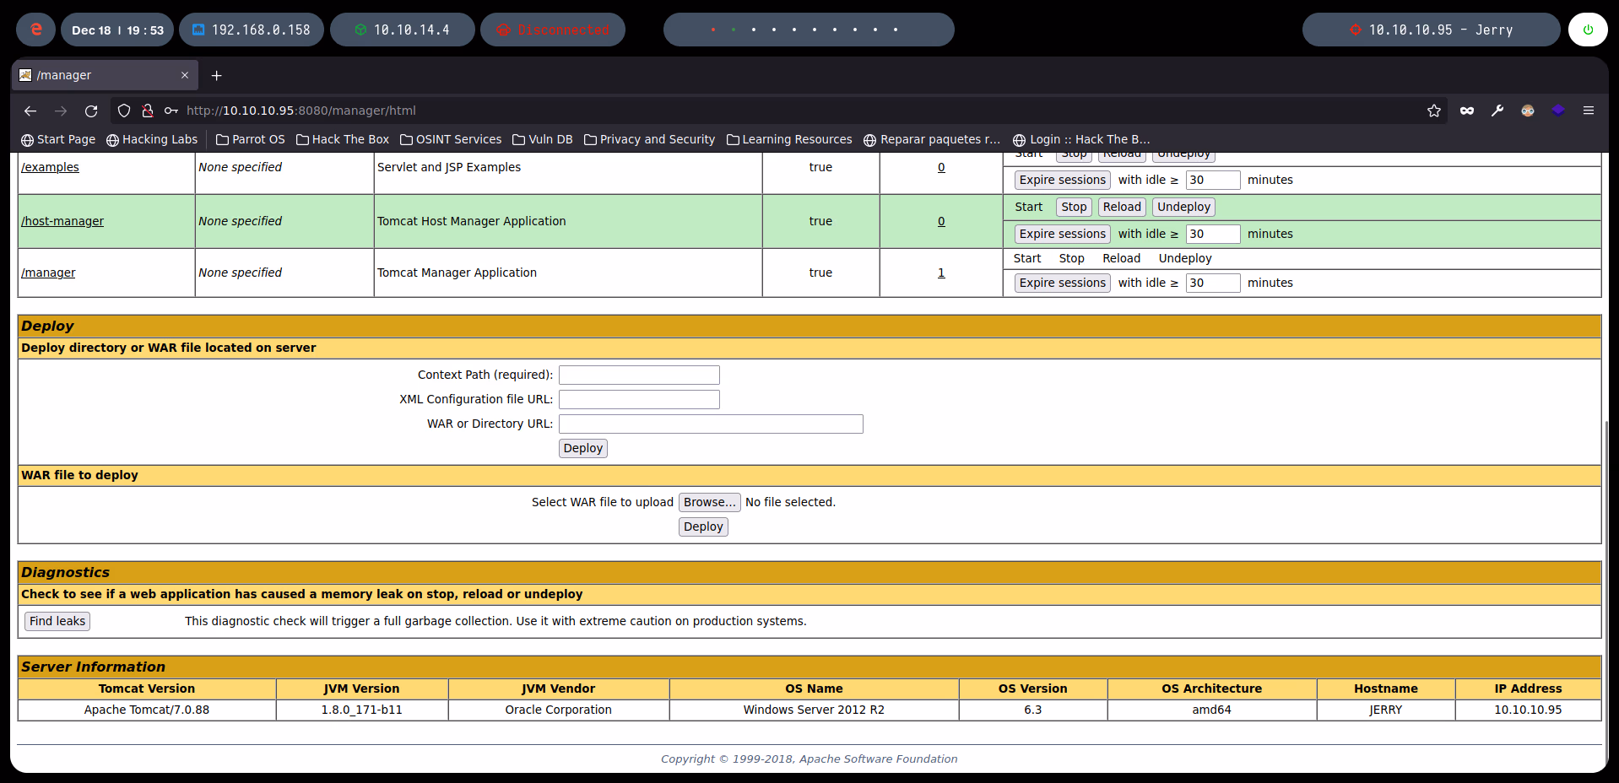
Task: Open the Vuln DB bookmark folder
Action: [x=543, y=139]
